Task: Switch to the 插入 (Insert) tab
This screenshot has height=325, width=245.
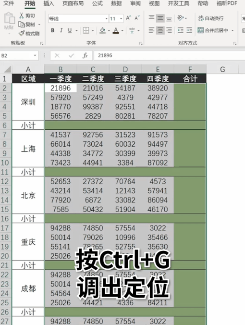Action: click(49, 3)
